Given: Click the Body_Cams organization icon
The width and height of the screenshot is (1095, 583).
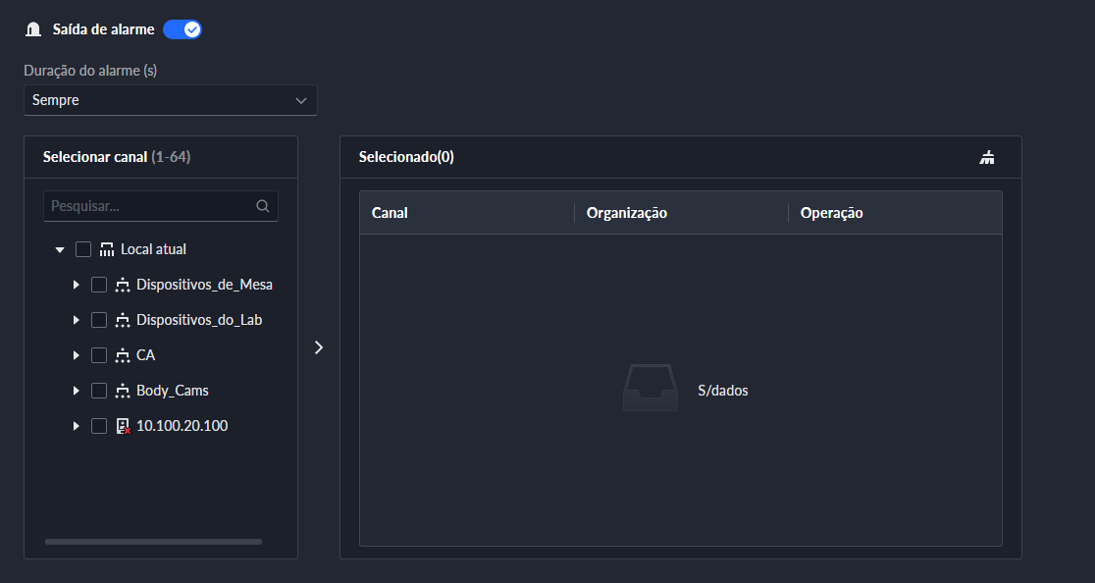Looking at the screenshot, I should pos(123,391).
